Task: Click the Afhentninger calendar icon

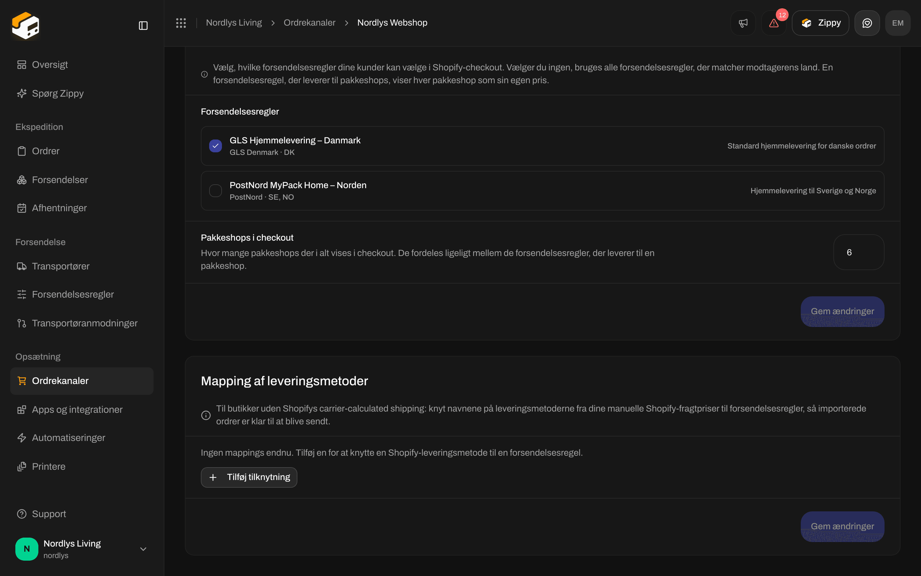Action: tap(22, 208)
